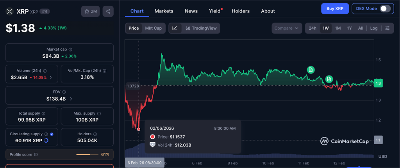Switch to the Markets tab
This screenshot has height=168, width=400.
(x=164, y=11)
